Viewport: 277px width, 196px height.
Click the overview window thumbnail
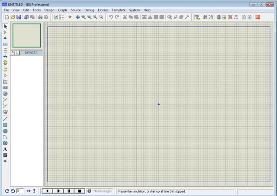point(27,35)
